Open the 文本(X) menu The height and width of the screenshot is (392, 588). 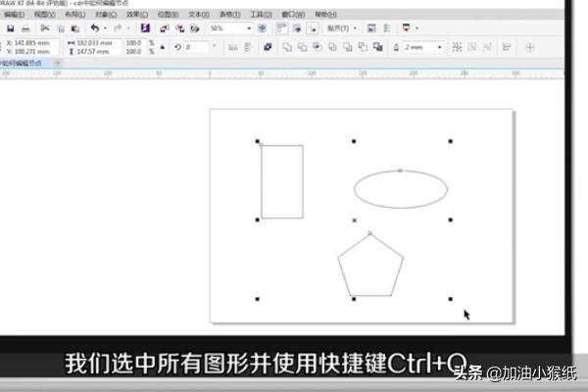199,15
